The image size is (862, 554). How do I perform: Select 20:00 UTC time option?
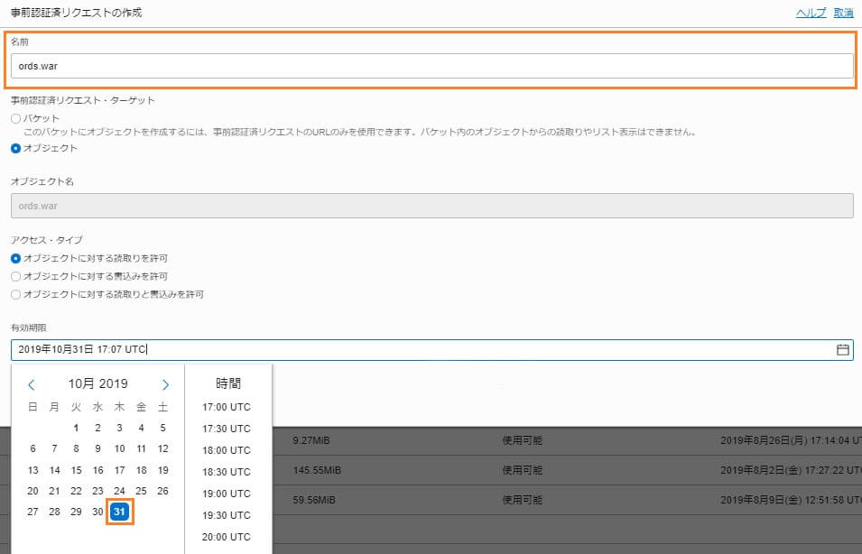coord(226,537)
